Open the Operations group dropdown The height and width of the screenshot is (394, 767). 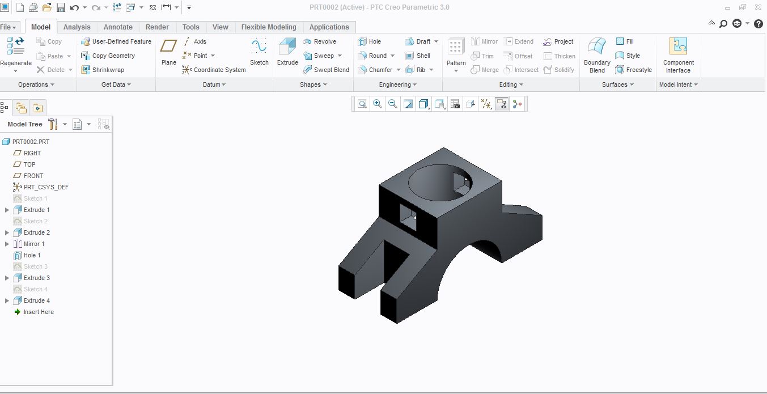(x=36, y=84)
